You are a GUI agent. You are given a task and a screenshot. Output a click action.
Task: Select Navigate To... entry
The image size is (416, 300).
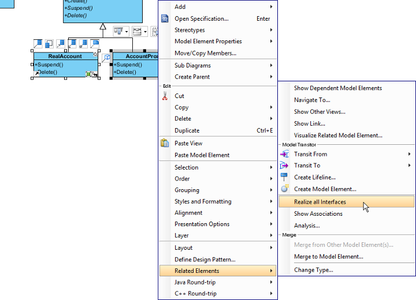(x=347, y=100)
